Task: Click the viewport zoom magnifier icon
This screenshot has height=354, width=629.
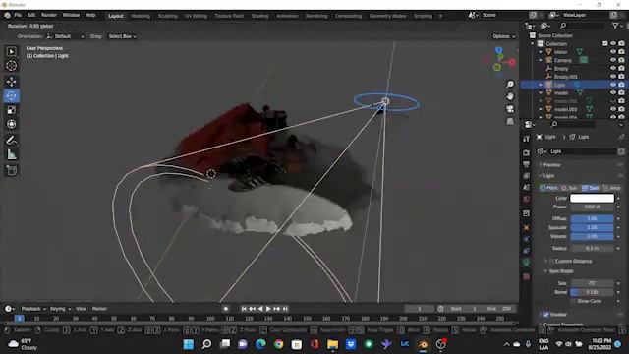Action: [x=510, y=85]
